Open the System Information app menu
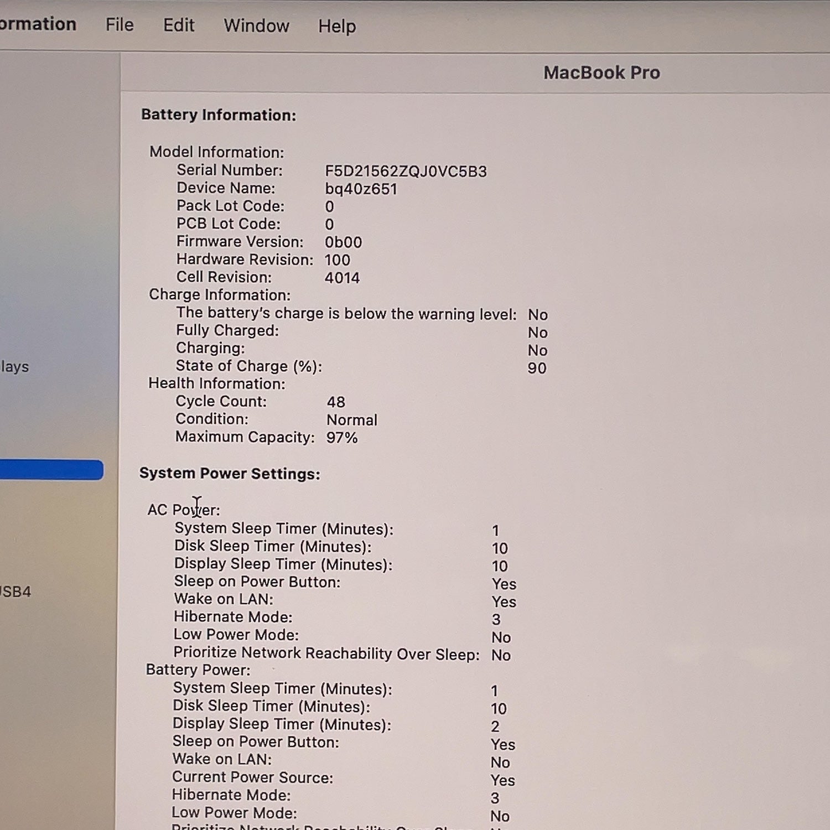Image resolution: width=830 pixels, height=830 pixels. click(38, 24)
